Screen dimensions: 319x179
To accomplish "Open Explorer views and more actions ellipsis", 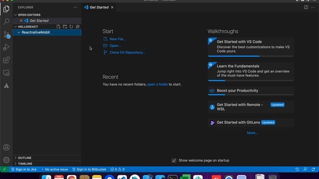I will [x=75, y=7].
